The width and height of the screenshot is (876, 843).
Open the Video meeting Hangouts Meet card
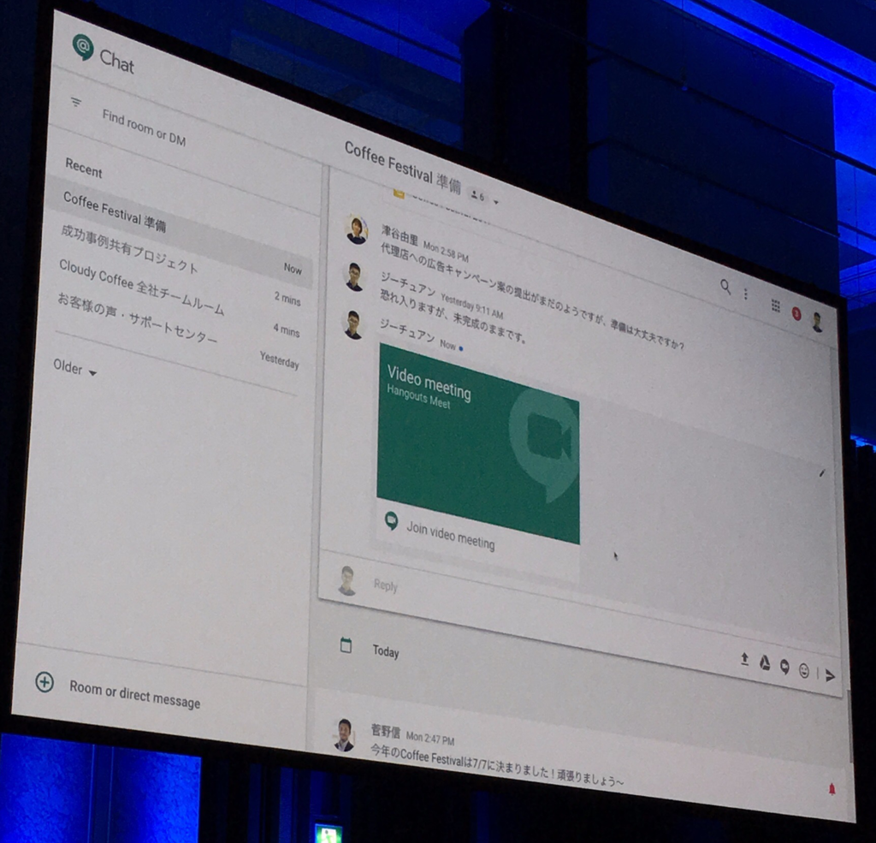[x=478, y=443]
